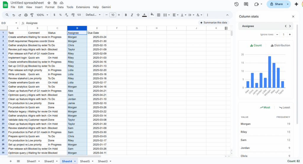Click the fill color bucket icon

152,15
